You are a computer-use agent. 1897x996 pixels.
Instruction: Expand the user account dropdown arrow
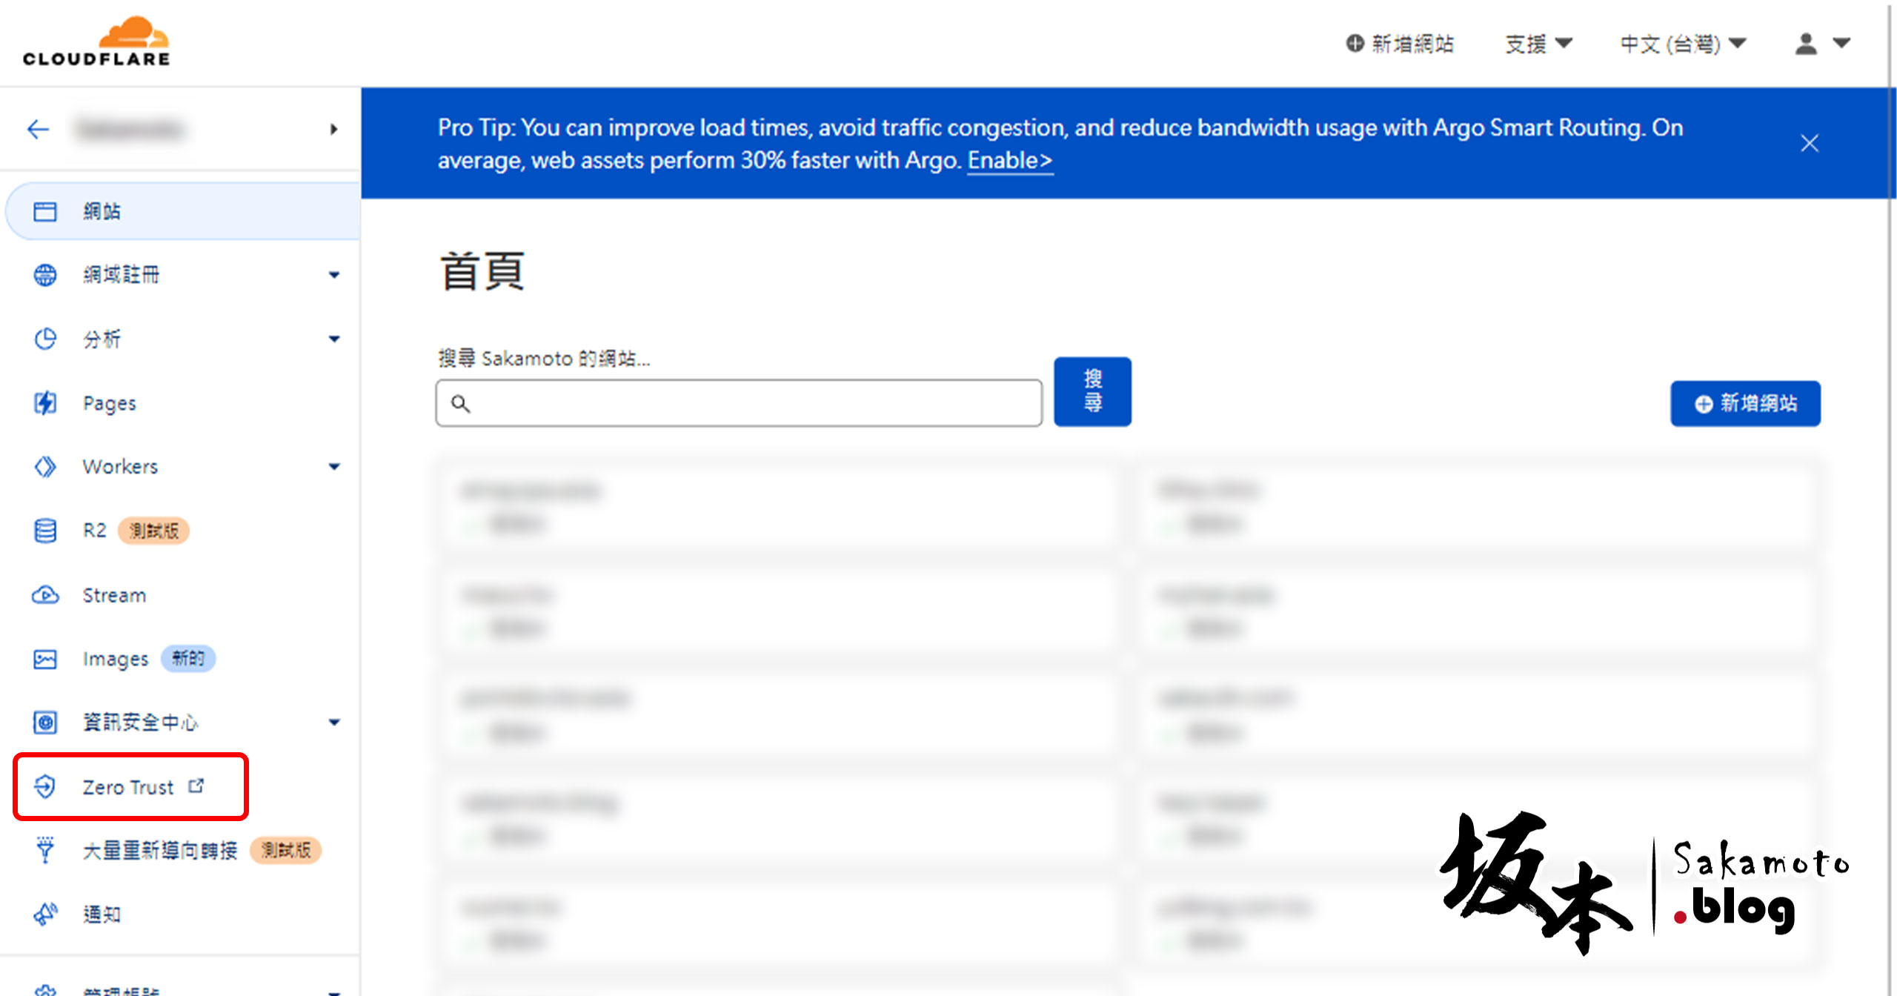click(x=1841, y=43)
